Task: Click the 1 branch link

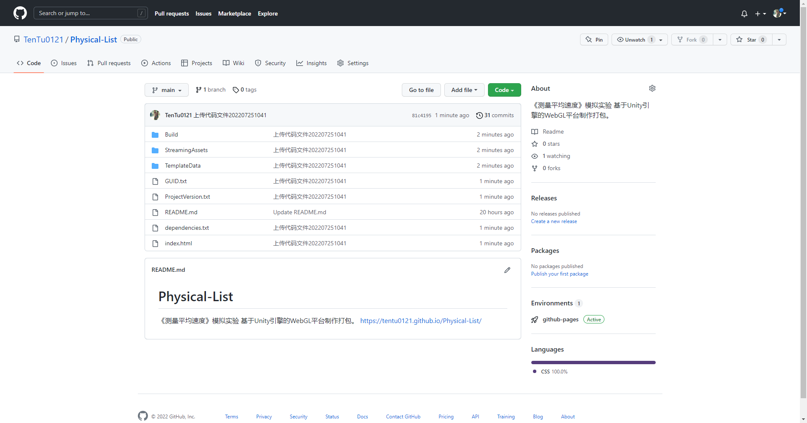Action: pyautogui.click(x=211, y=90)
